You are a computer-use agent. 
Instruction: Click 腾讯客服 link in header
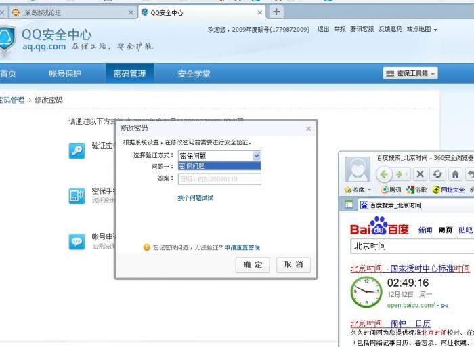point(362,29)
